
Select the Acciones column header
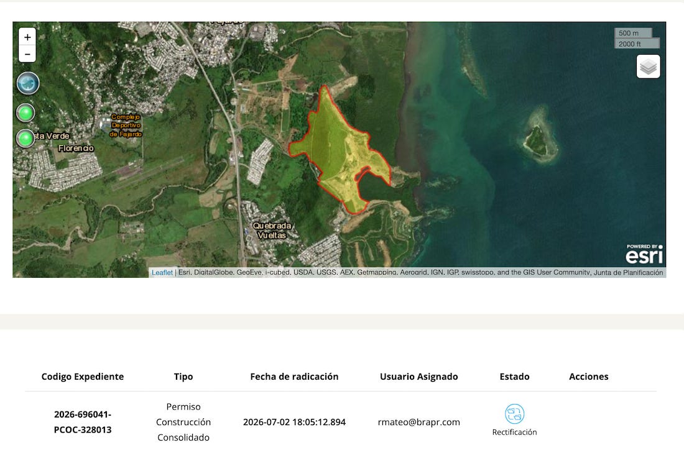(588, 377)
